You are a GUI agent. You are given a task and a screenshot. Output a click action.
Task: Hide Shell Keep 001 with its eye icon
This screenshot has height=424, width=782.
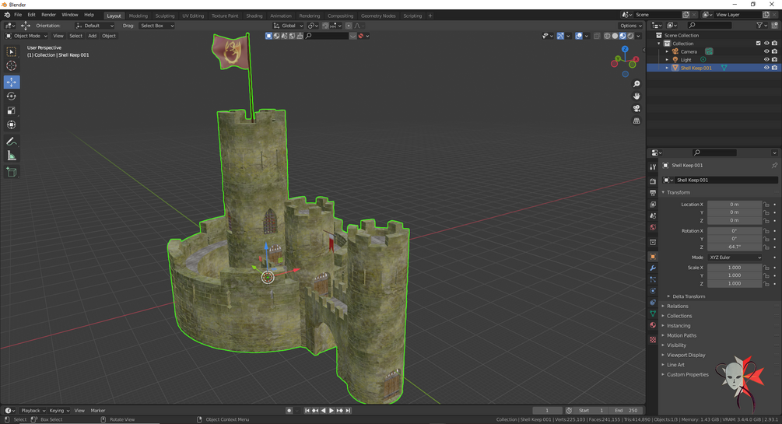coord(766,68)
